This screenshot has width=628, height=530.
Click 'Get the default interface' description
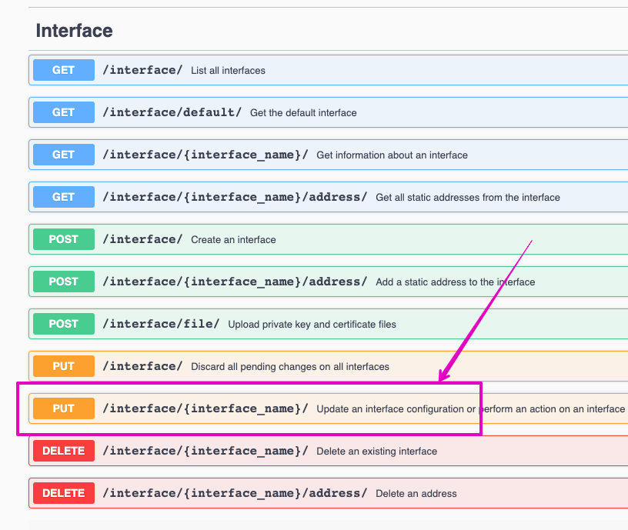tap(303, 113)
